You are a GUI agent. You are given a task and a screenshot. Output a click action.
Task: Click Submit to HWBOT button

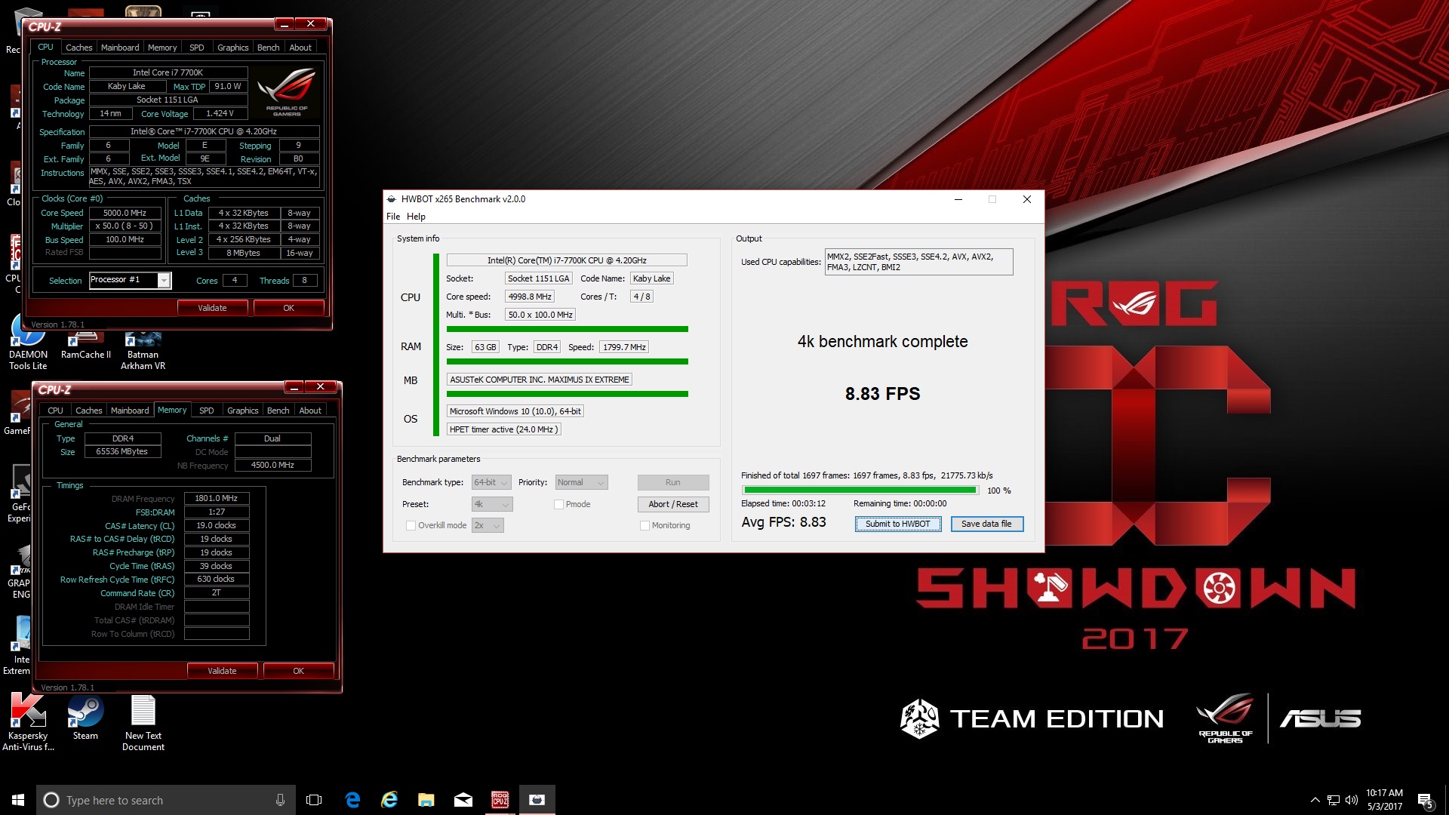(898, 524)
